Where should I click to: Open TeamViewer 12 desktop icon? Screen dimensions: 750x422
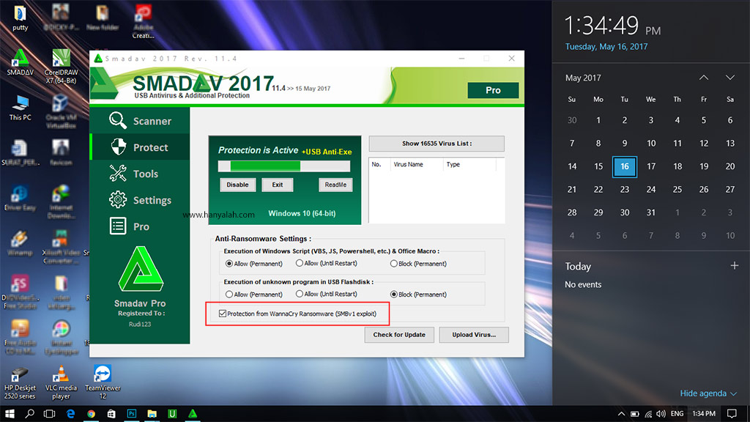(103, 382)
